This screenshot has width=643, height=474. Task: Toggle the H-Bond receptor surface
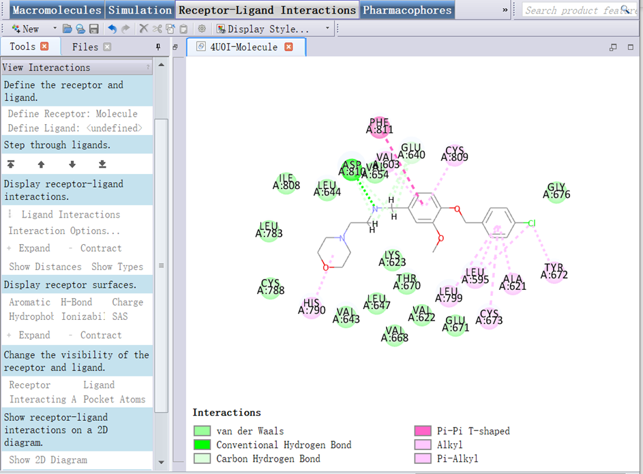pos(76,302)
